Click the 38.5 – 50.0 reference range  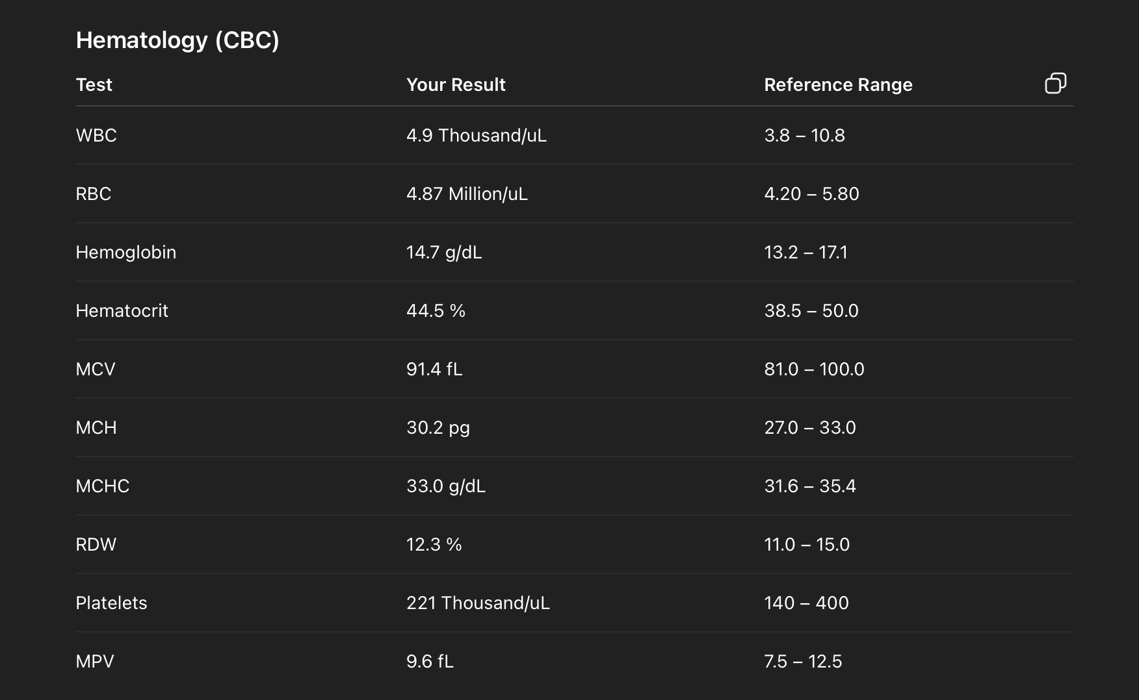click(x=811, y=310)
